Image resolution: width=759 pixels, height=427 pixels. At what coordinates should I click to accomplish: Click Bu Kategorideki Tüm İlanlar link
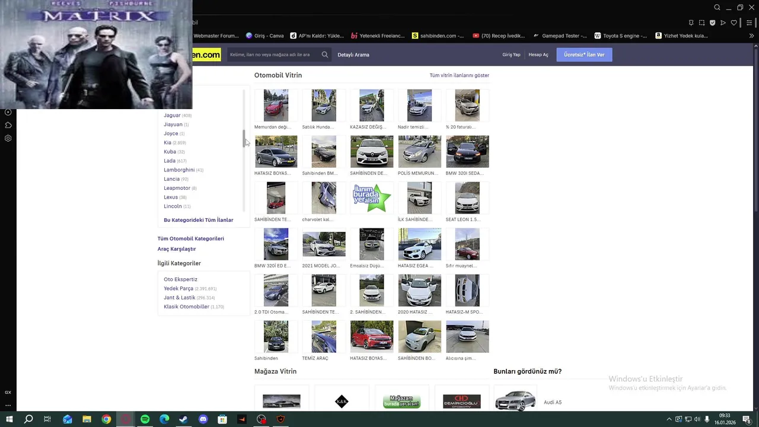click(199, 220)
